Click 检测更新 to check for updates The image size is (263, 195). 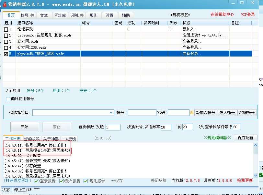pyautogui.click(x=245, y=180)
